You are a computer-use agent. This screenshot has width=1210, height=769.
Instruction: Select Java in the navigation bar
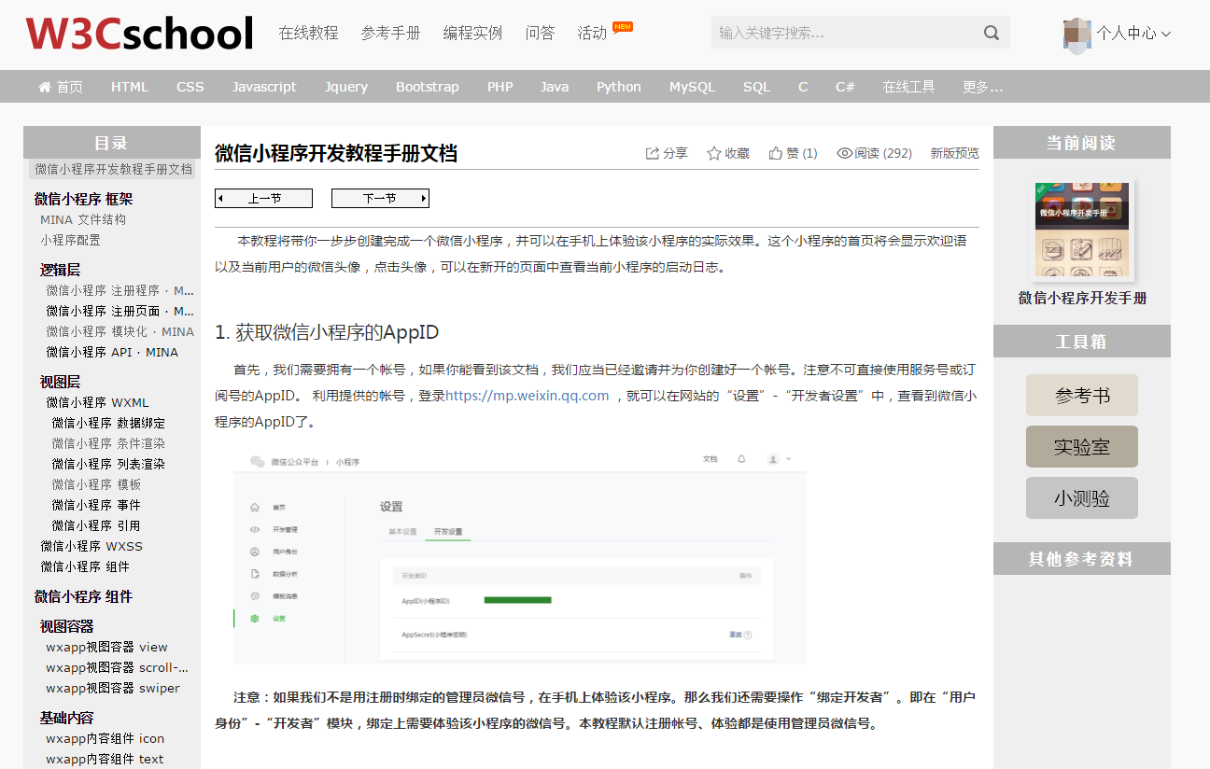pos(555,87)
